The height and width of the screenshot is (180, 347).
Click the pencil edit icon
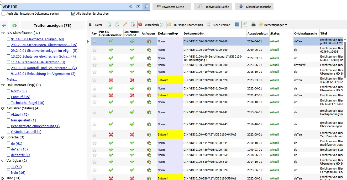[125, 25]
